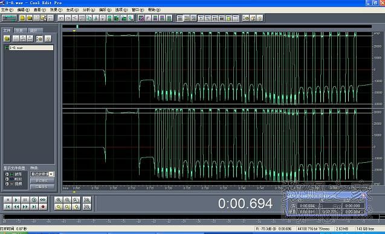Click the Fast Forward transport button
Screen dimensions: 385x234
[x=25, y=207]
